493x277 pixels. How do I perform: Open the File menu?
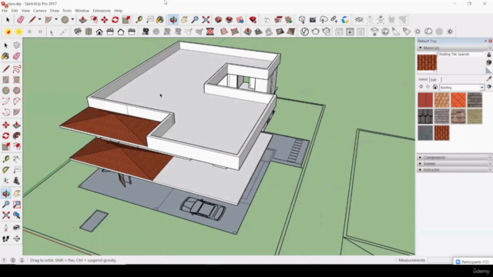pyautogui.click(x=5, y=11)
